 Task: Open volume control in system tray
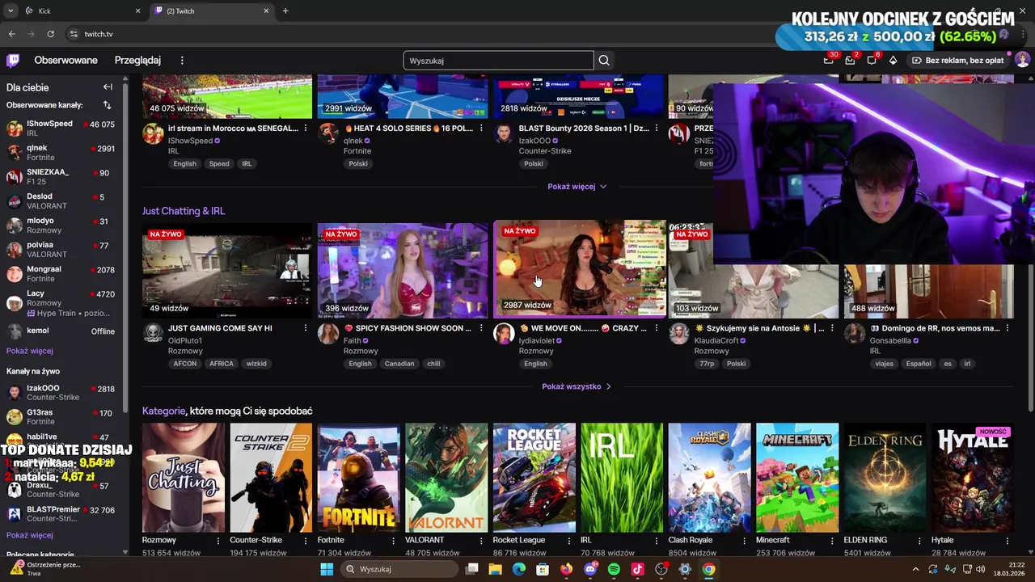[981, 569]
